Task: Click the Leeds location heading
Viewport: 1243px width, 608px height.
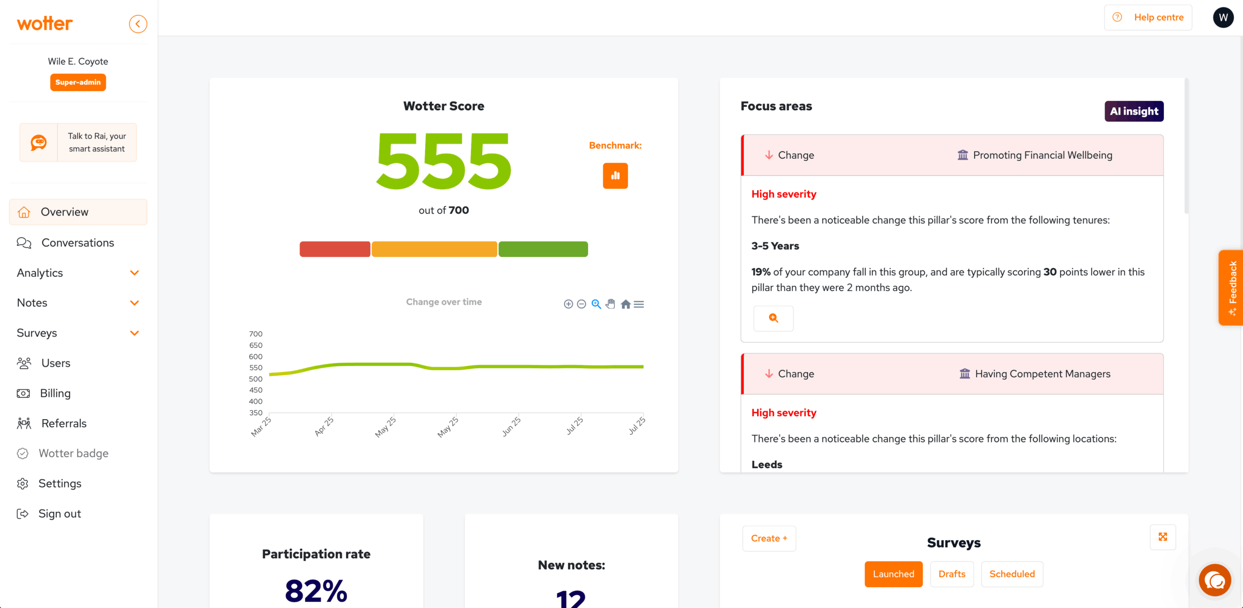Action: pyautogui.click(x=767, y=464)
